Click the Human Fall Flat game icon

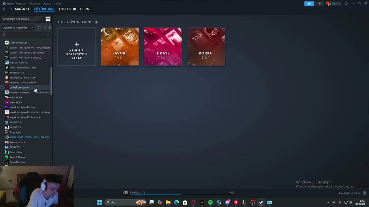pyautogui.click(x=7, y=62)
